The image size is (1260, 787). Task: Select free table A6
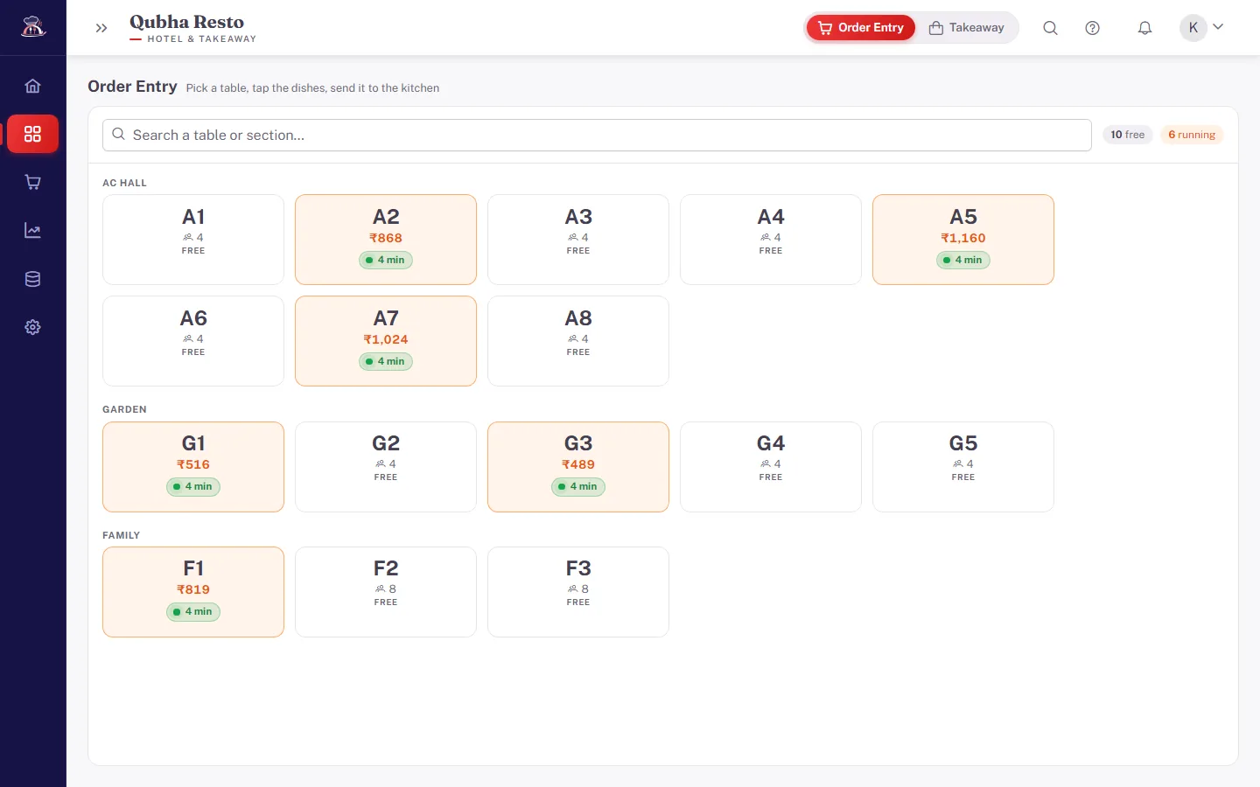(193, 341)
